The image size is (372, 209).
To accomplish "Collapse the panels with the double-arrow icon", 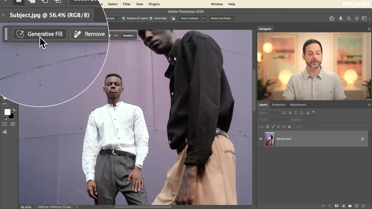I will click(x=369, y=24).
